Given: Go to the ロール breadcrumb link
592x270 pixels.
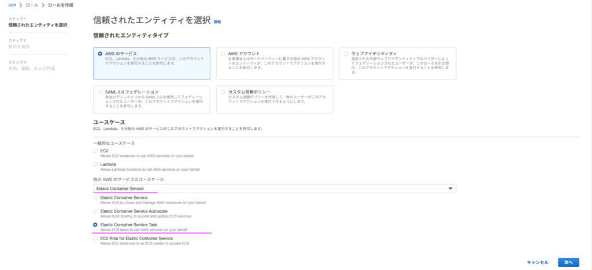Looking at the screenshot, I should pos(32,5).
